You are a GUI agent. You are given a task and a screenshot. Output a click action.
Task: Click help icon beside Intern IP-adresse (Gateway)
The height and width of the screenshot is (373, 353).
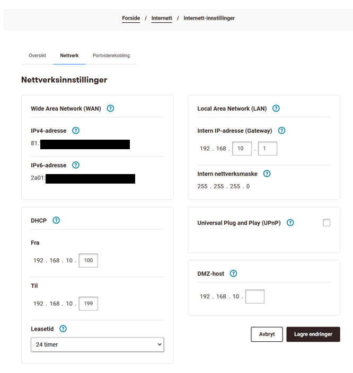click(281, 131)
